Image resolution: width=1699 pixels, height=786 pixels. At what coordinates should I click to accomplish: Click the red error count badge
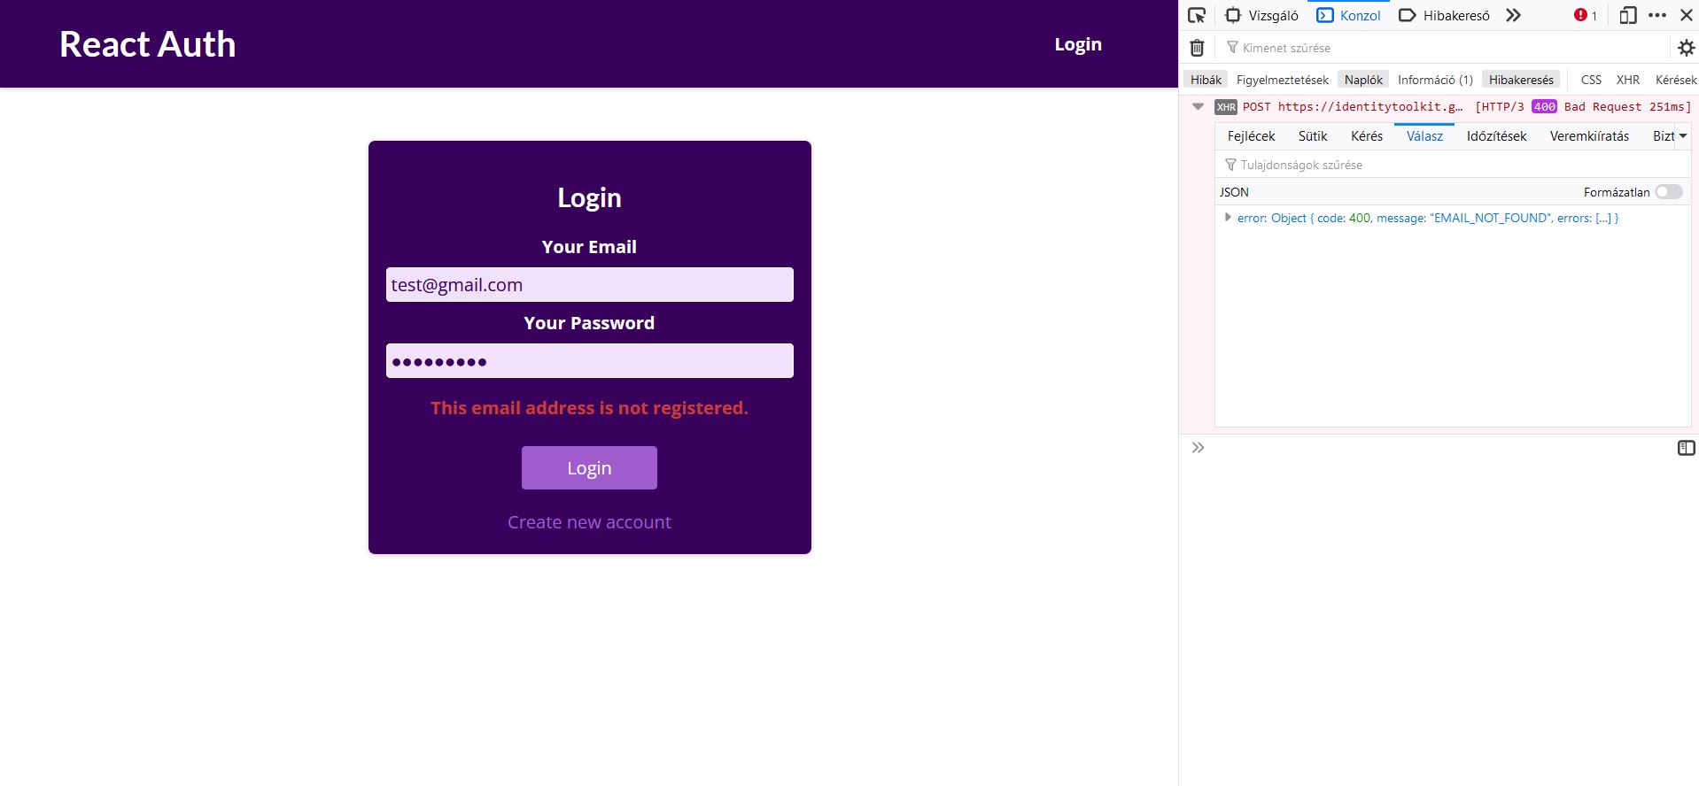pyautogui.click(x=1585, y=15)
